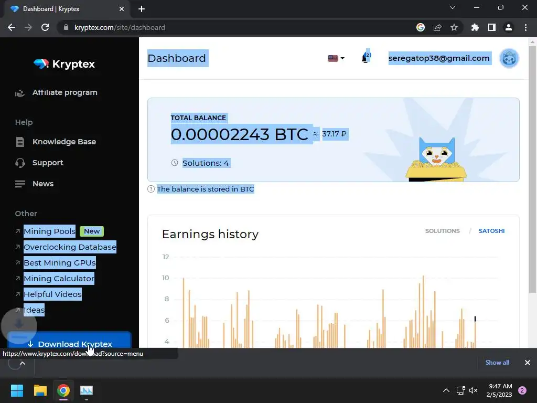537x403 pixels.
Task: Click the Google icon in address bar
Action: (x=421, y=27)
